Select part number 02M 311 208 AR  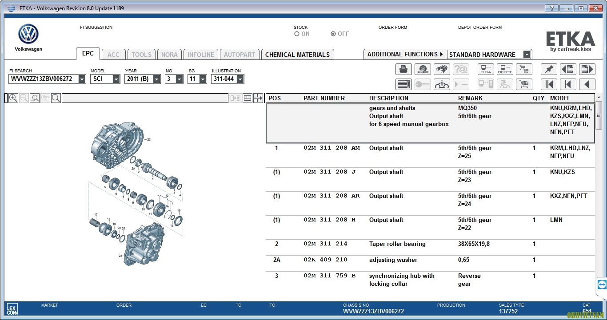coord(331,196)
